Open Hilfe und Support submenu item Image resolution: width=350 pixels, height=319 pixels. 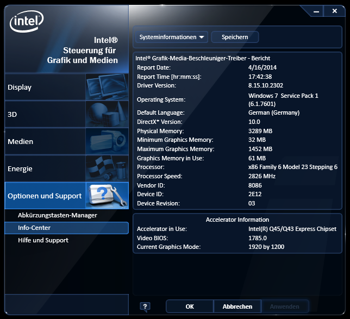tap(43, 240)
